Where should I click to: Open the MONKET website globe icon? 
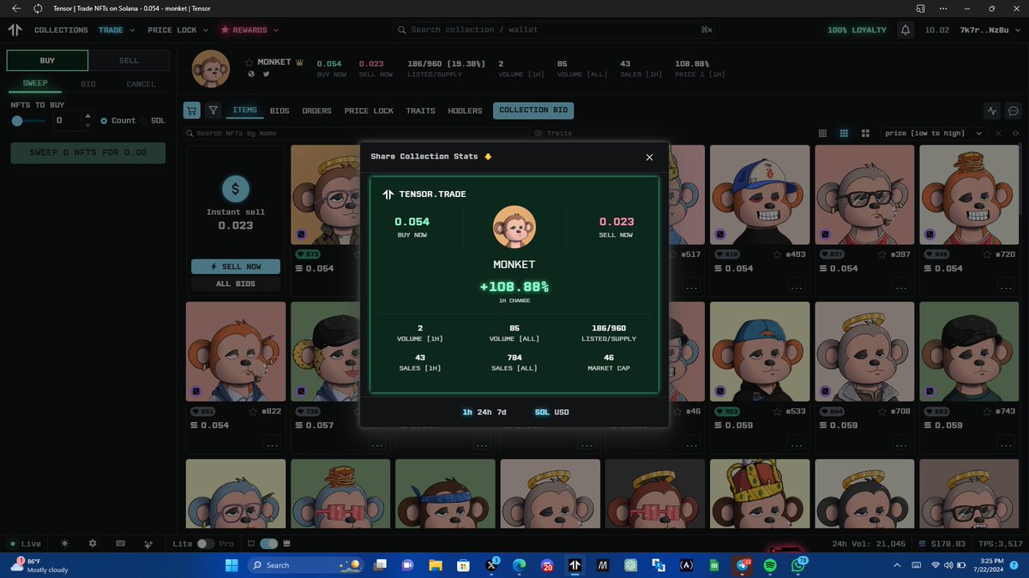251,74
